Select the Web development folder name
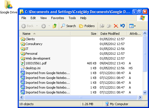The width and height of the screenshot is (149, 108). pos(38,58)
